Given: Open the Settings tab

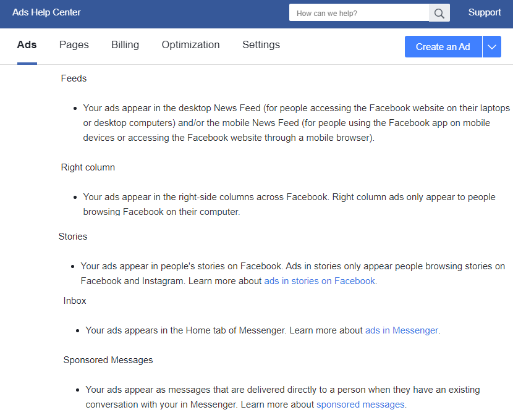Looking at the screenshot, I should click(261, 44).
